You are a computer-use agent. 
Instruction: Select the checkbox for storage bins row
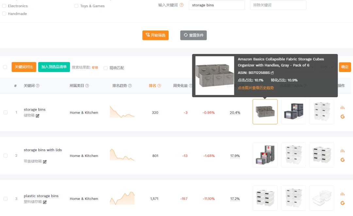[6, 112]
